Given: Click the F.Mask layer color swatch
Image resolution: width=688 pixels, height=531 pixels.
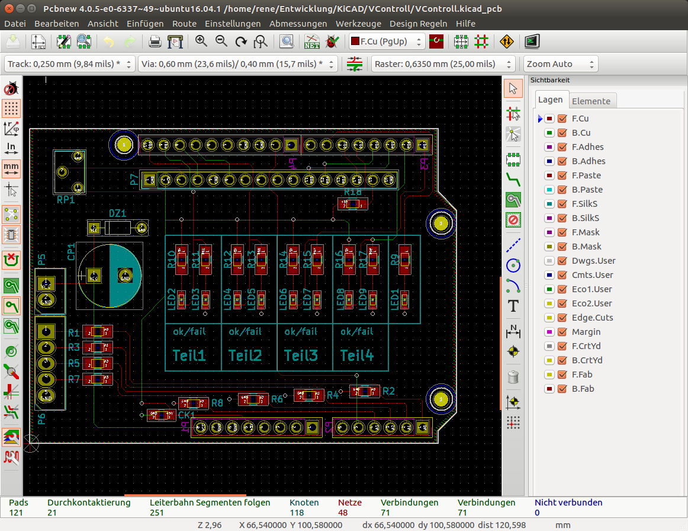Looking at the screenshot, I should 549,232.
